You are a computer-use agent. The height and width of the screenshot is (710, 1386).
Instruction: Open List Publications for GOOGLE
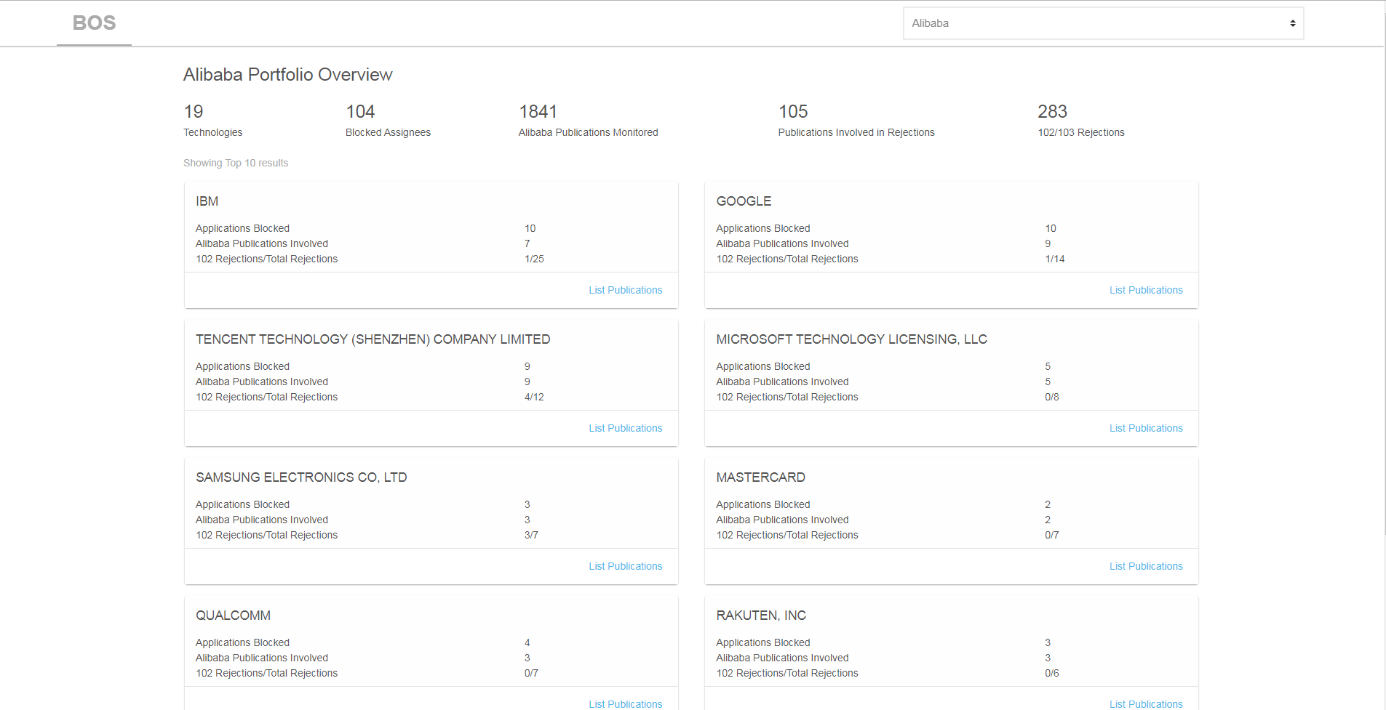(1146, 290)
